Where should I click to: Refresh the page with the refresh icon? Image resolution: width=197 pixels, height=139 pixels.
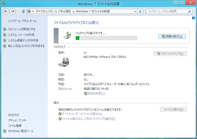140,11
